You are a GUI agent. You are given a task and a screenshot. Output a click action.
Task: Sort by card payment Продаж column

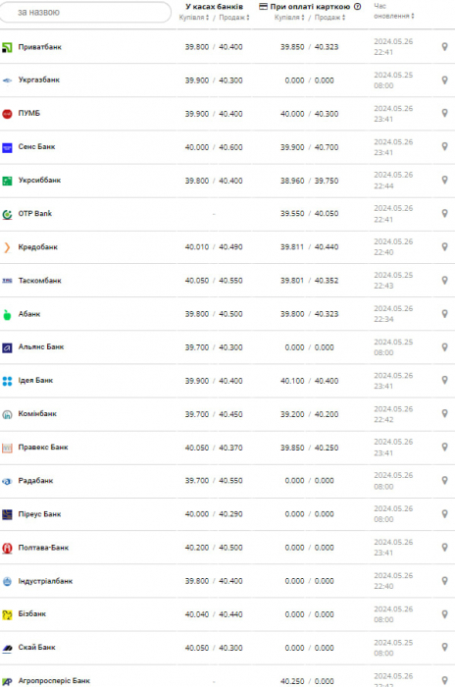(329, 18)
